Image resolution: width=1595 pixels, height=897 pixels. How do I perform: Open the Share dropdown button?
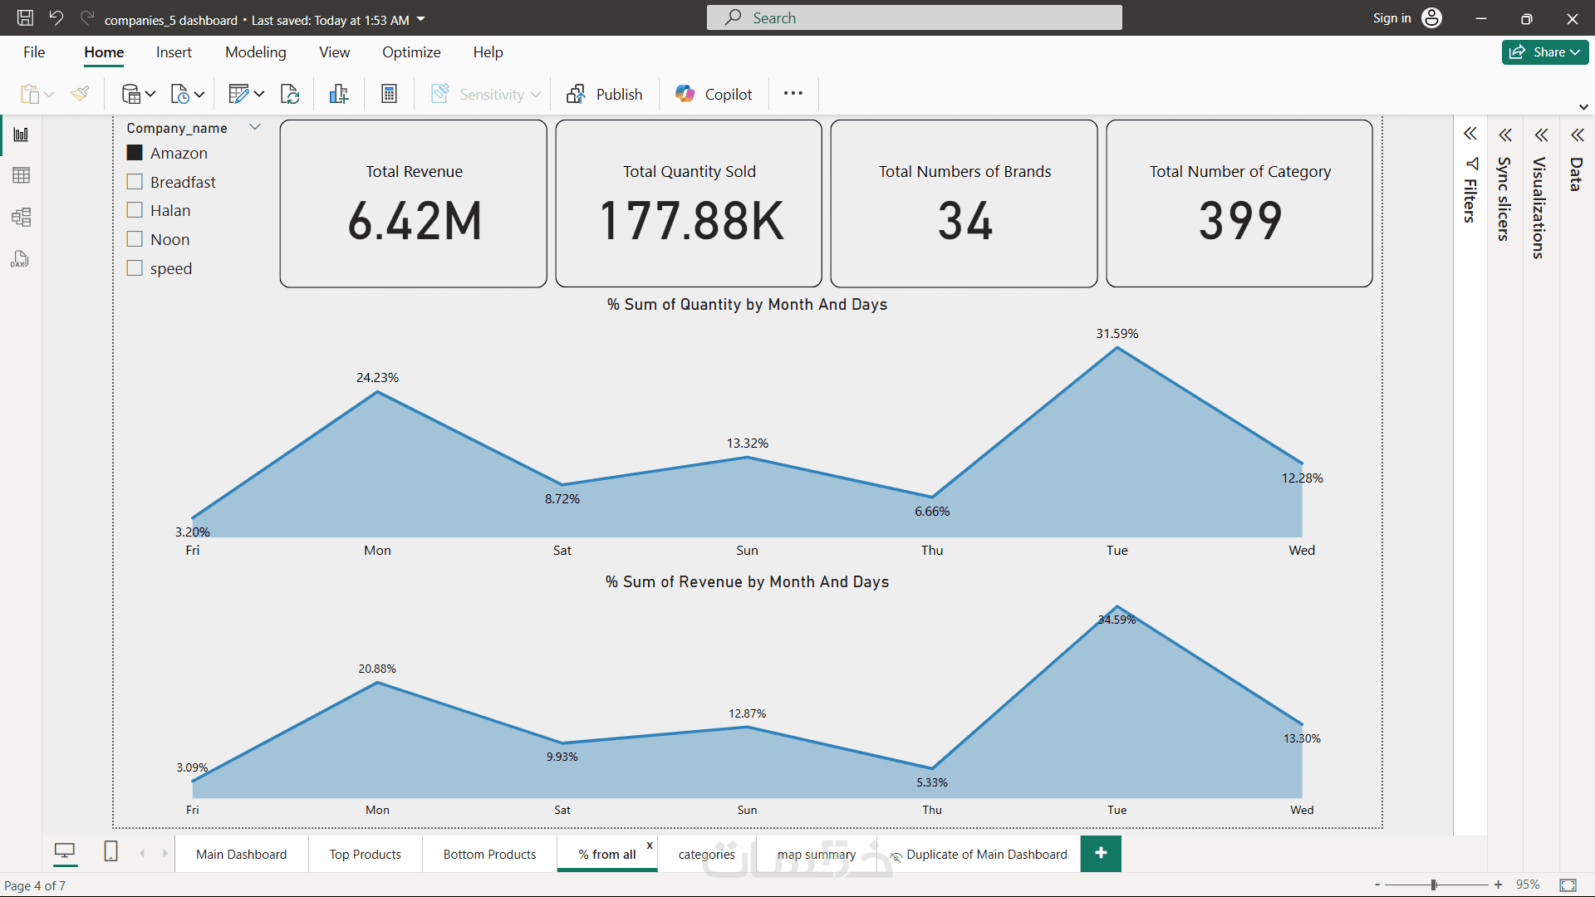(1544, 51)
